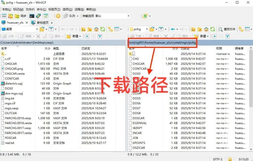Open the terminal console icon
The height and width of the screenshot is (161, 253).
pyautogui.click(x=32, y=16)
